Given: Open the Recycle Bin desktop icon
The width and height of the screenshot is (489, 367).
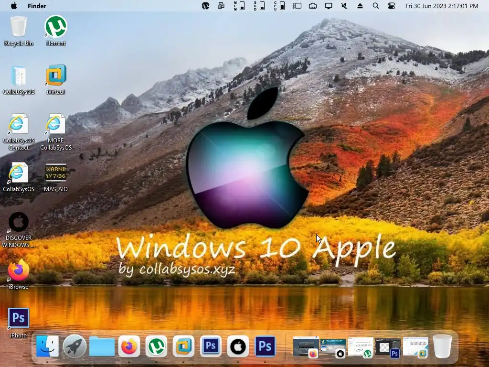Looking at the screenshot, I should click(x=19, y=31).
